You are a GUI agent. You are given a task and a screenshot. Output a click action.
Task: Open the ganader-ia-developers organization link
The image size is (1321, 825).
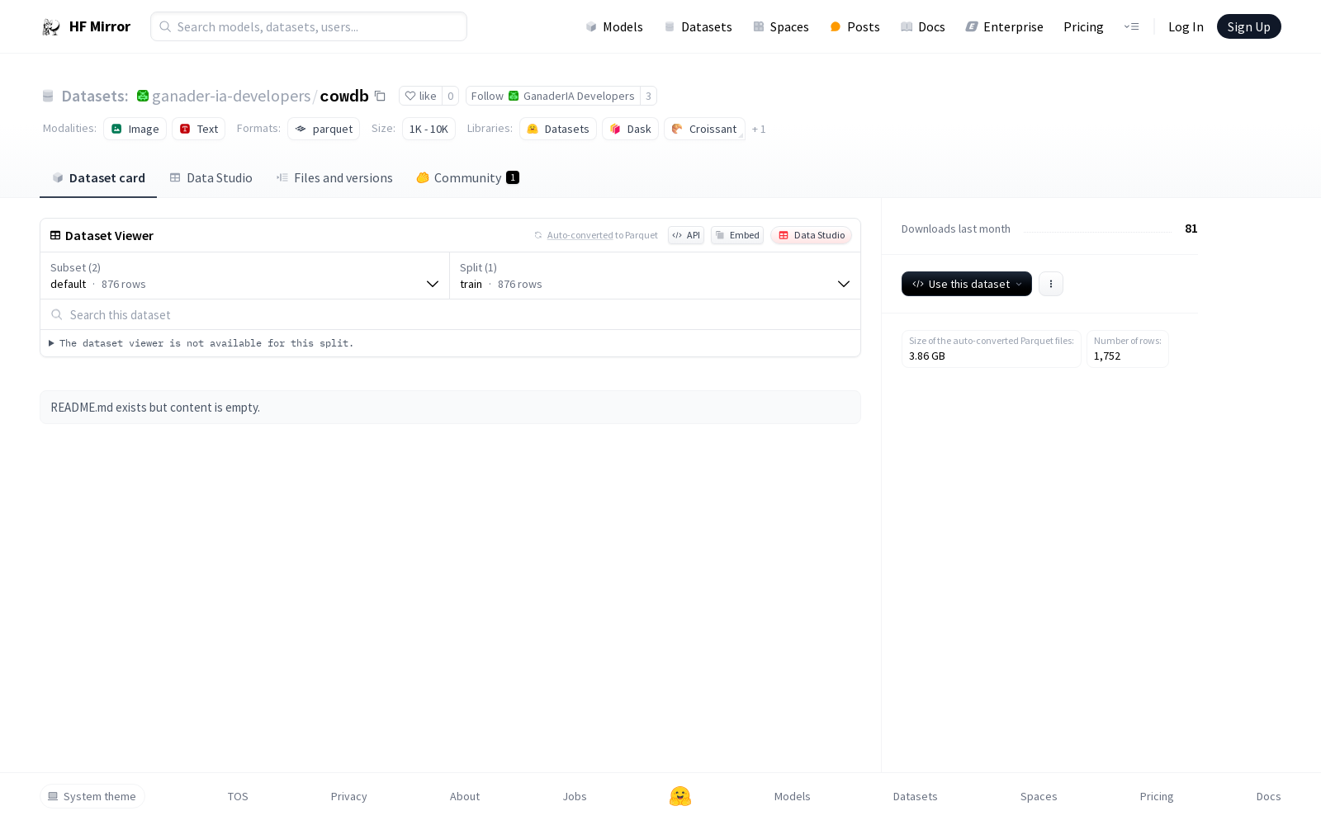coord(231,96)
